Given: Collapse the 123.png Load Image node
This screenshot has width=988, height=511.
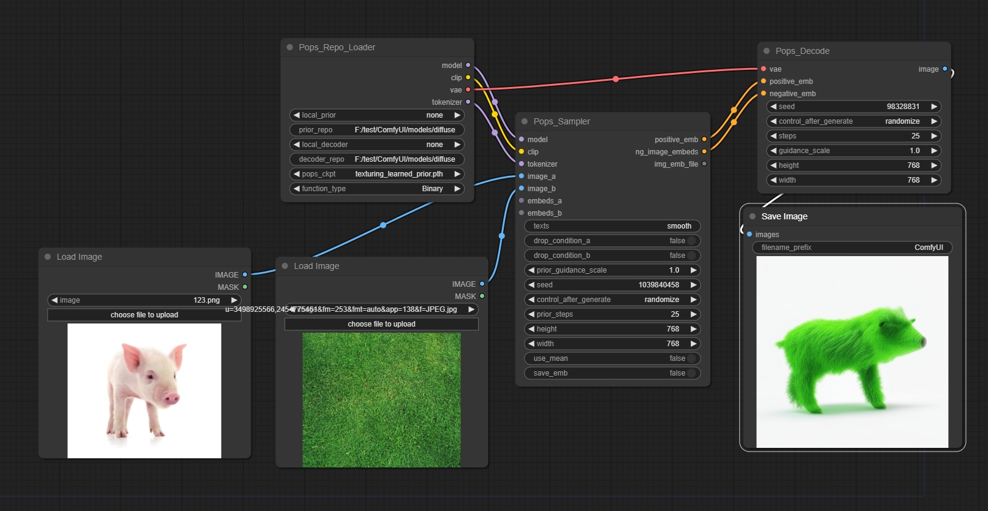Looking at the screenshot, I should point(48,257).
